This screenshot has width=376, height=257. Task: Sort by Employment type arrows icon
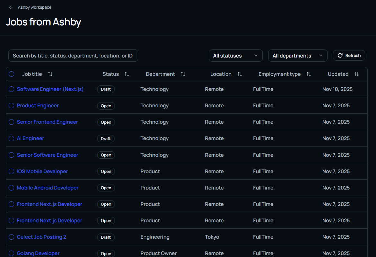309,74
